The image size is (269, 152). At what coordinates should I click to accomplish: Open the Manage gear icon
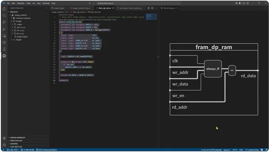(4, 145)
